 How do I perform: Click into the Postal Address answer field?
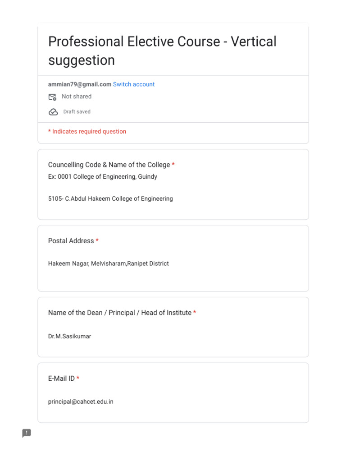coord(108,263)
